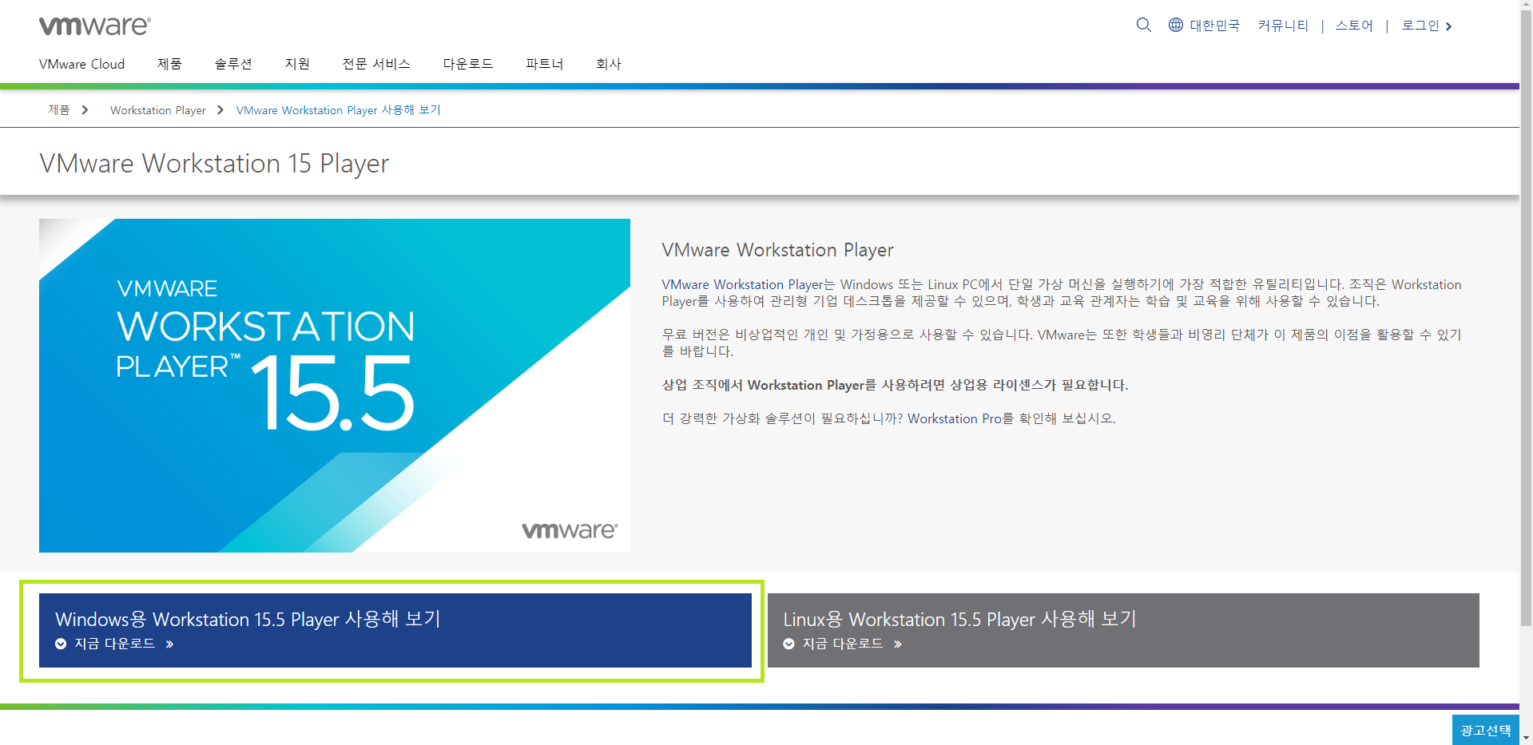The height and width of the screenshot is (745, 1533).
Task: Click the VMware logo in the header
Action: pyautogui.click(x=94, y=26)
